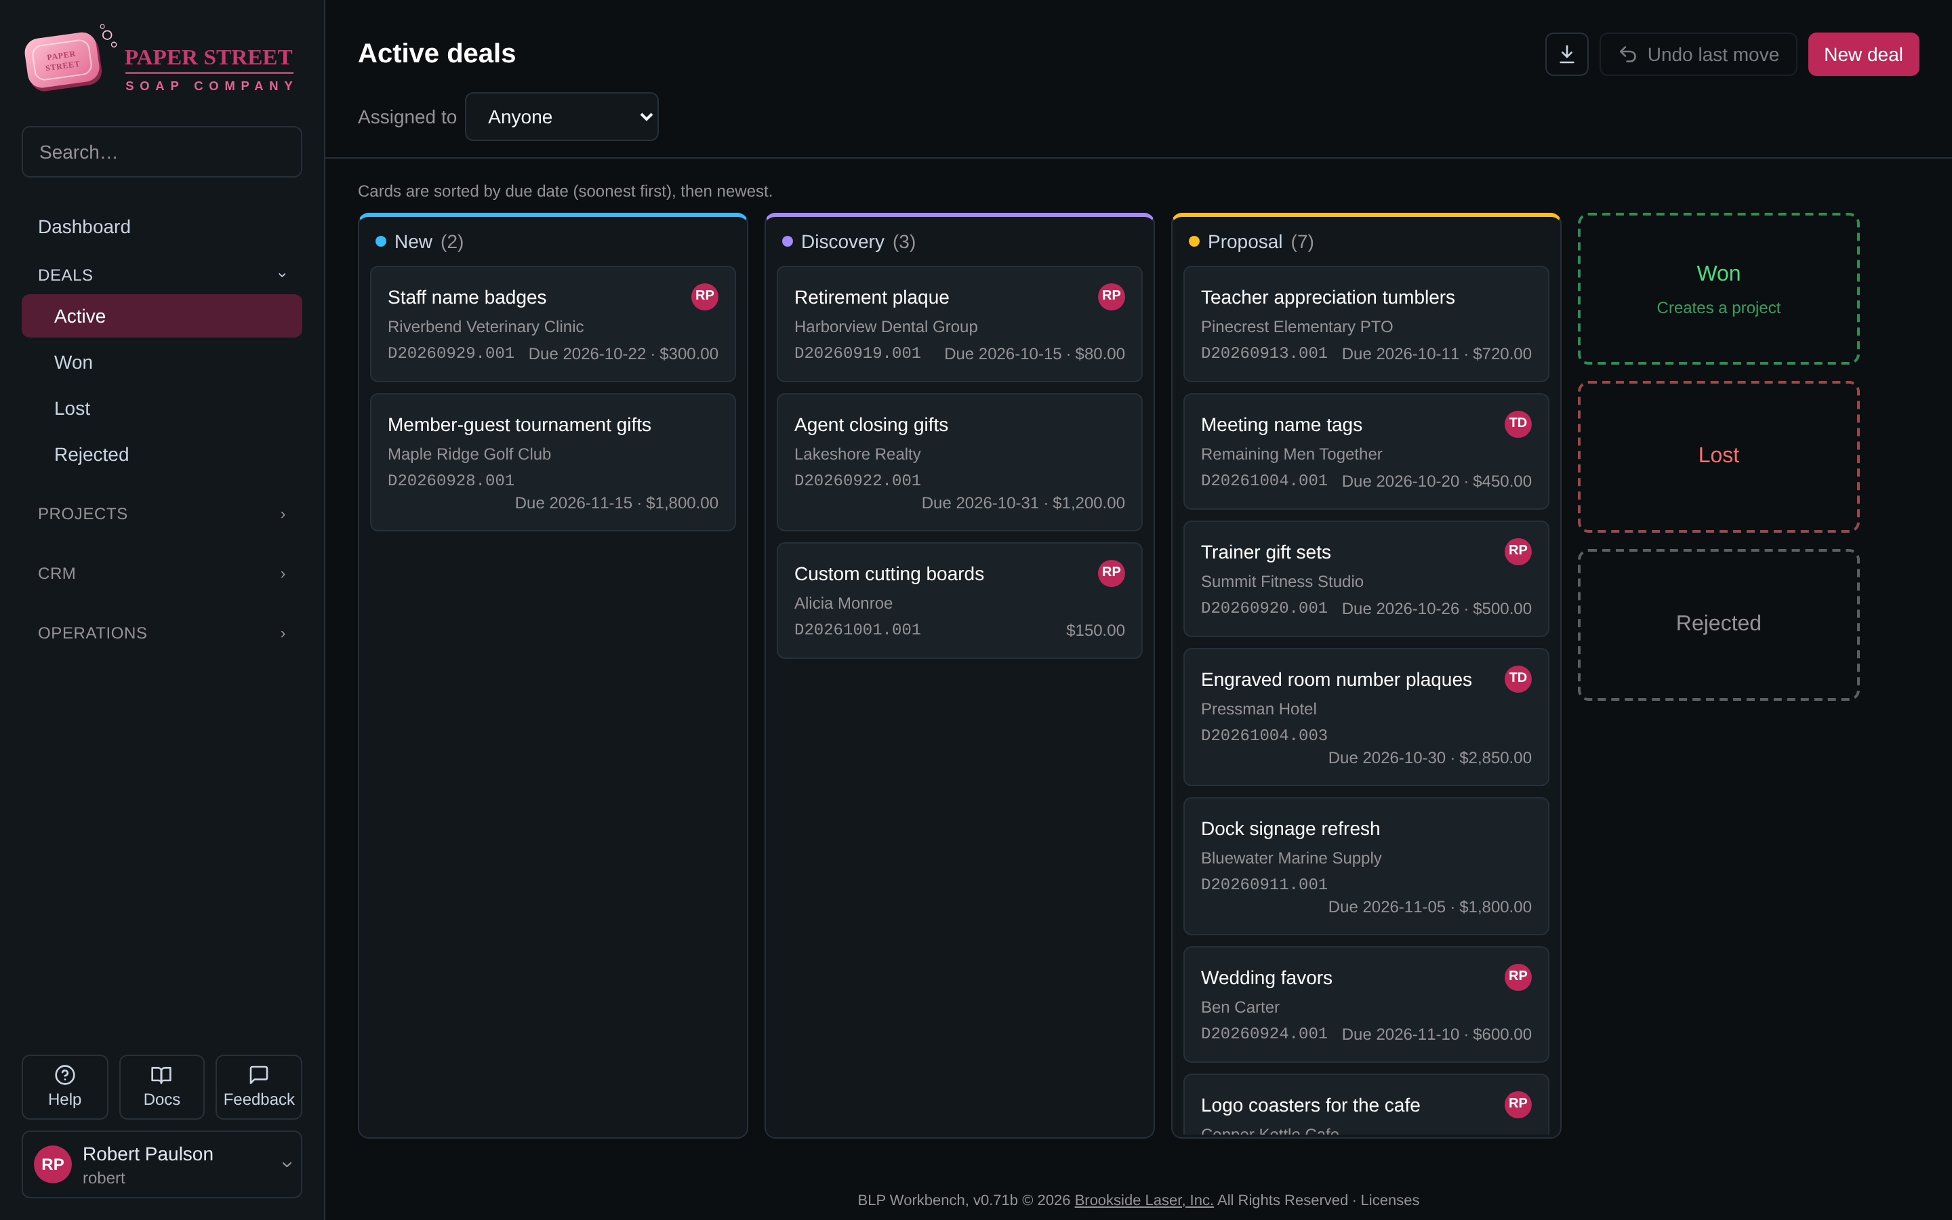Open Docs book icon button
The width and height of the screenshot is (1952, 1220).
point(161,1086)
